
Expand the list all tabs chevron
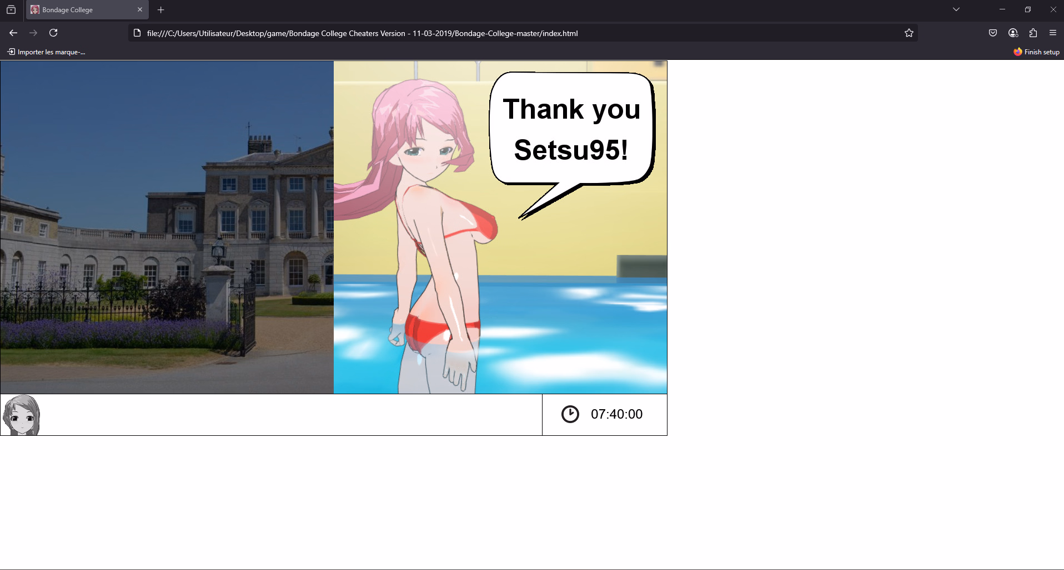tap(956, 9)
